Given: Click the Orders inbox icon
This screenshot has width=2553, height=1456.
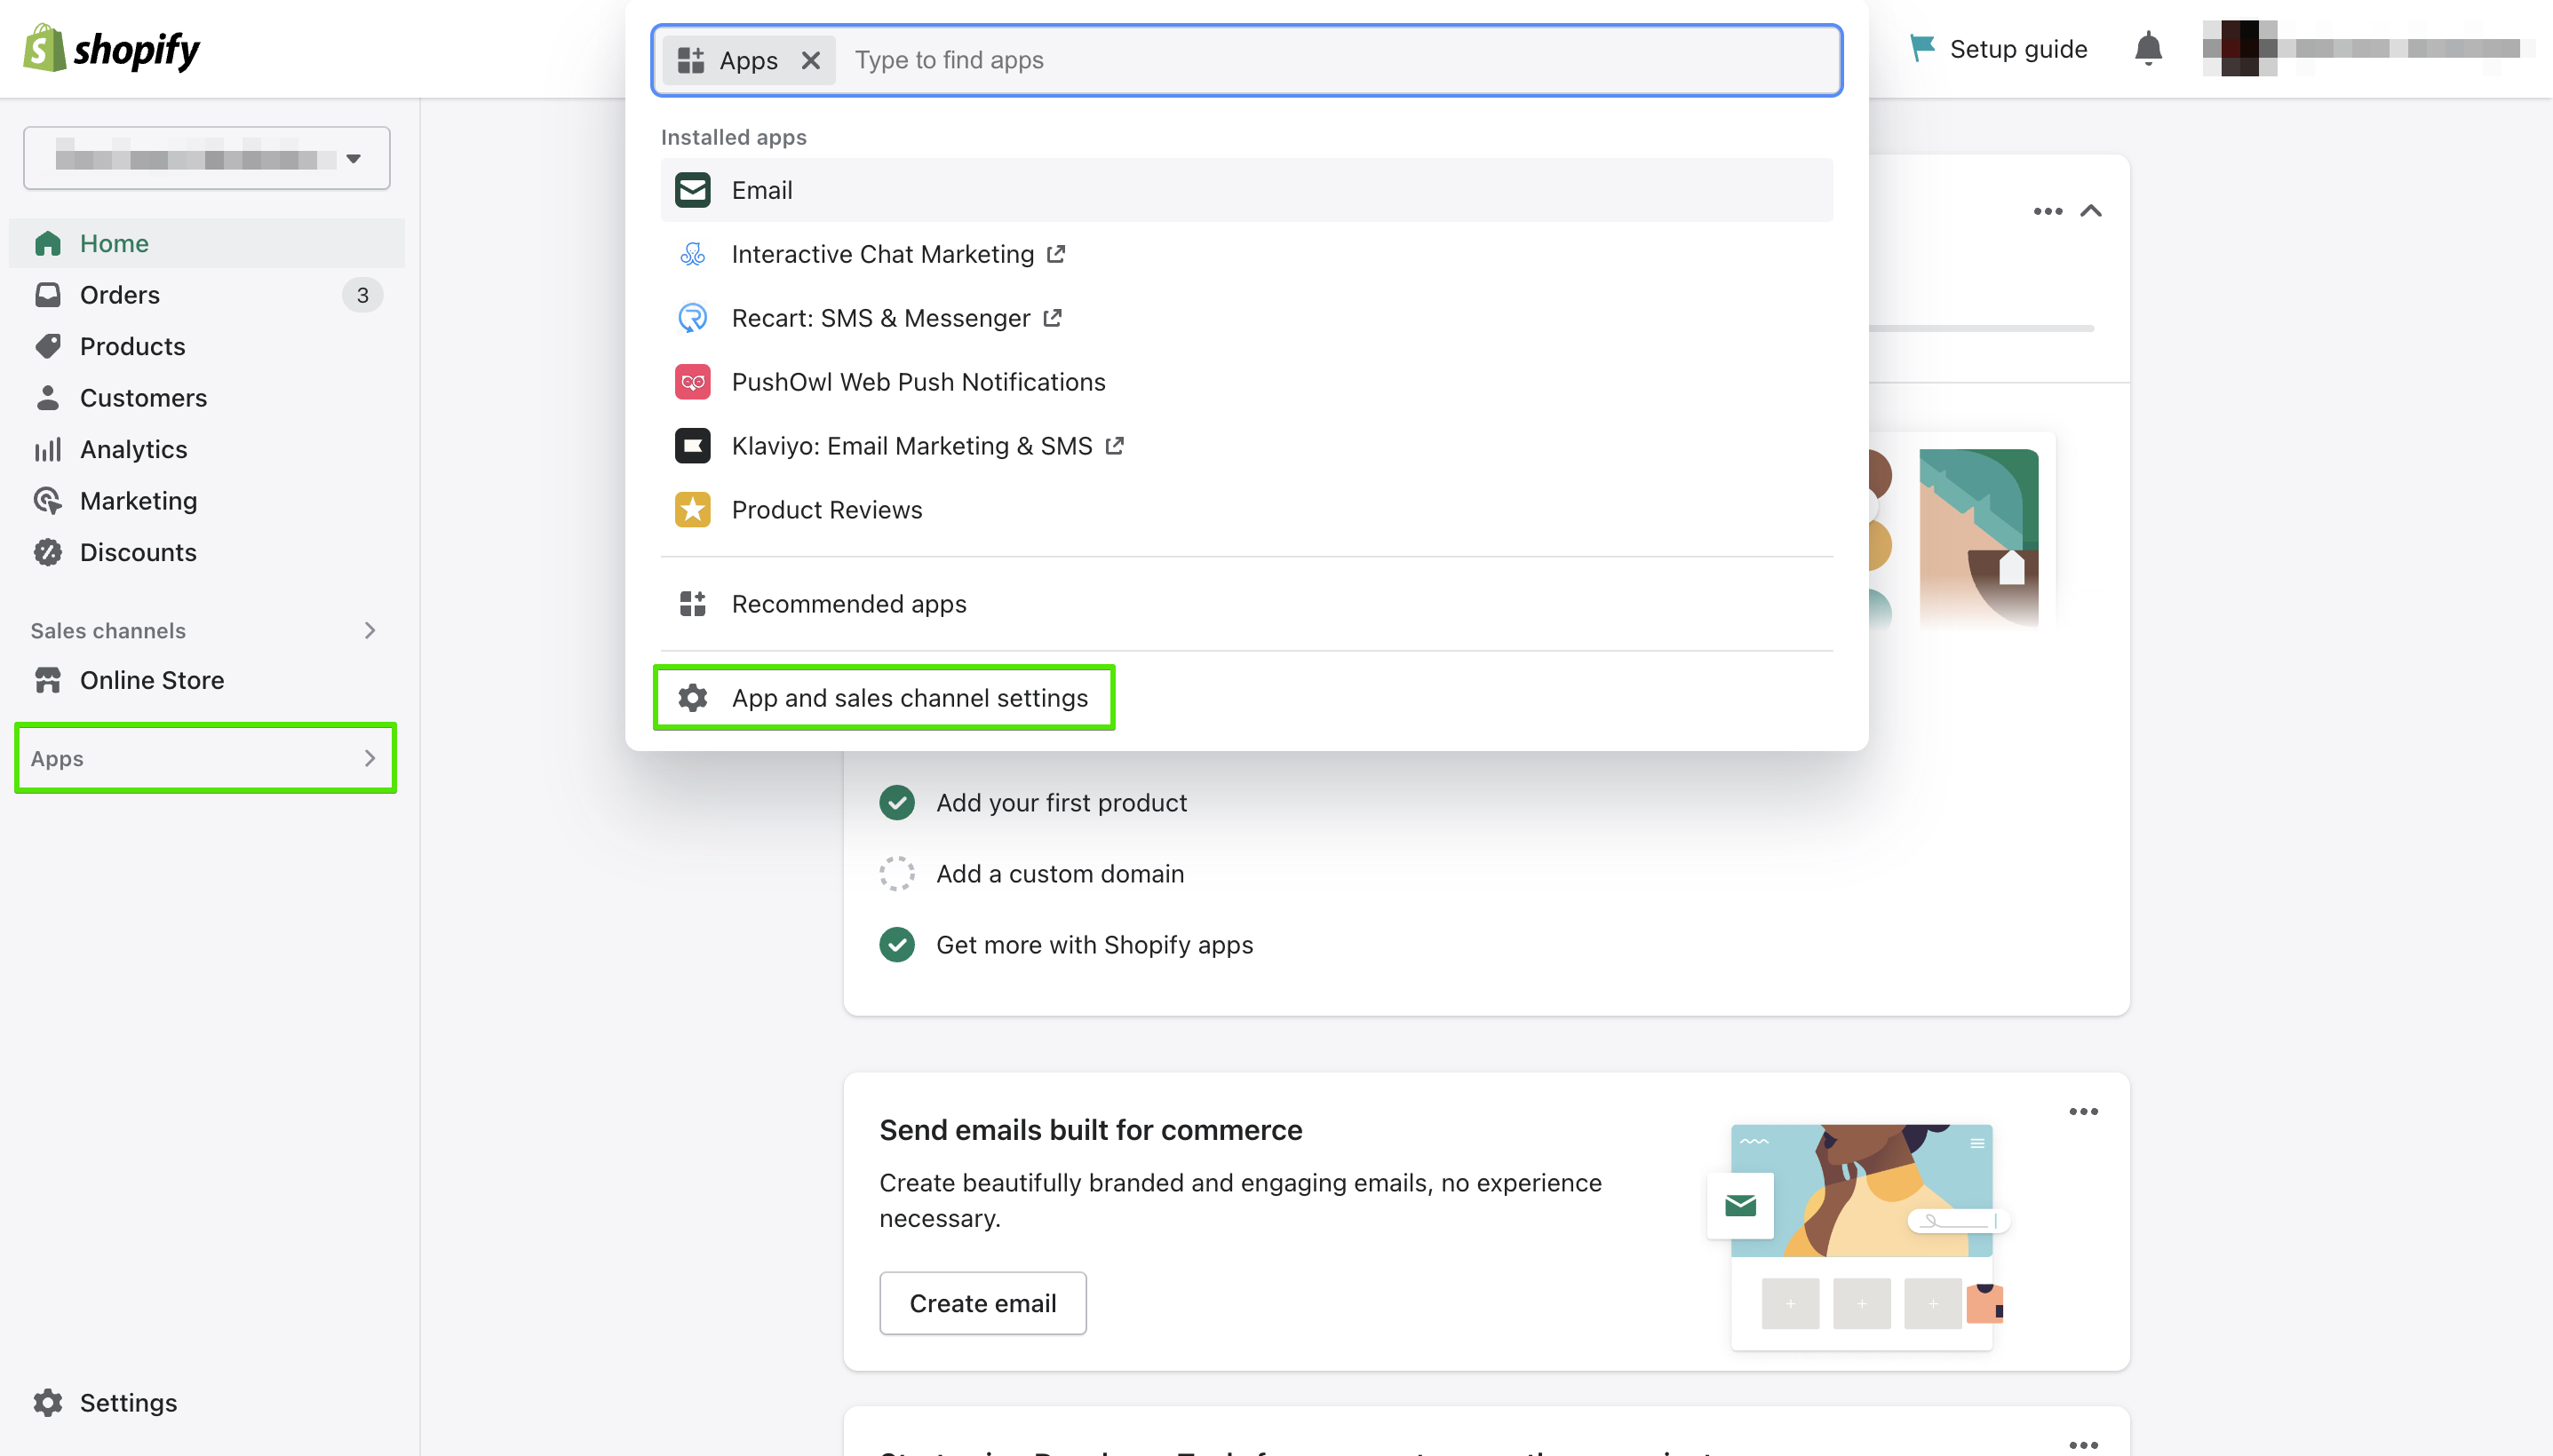Looking at the screenshot, I should tap(48, 295).
